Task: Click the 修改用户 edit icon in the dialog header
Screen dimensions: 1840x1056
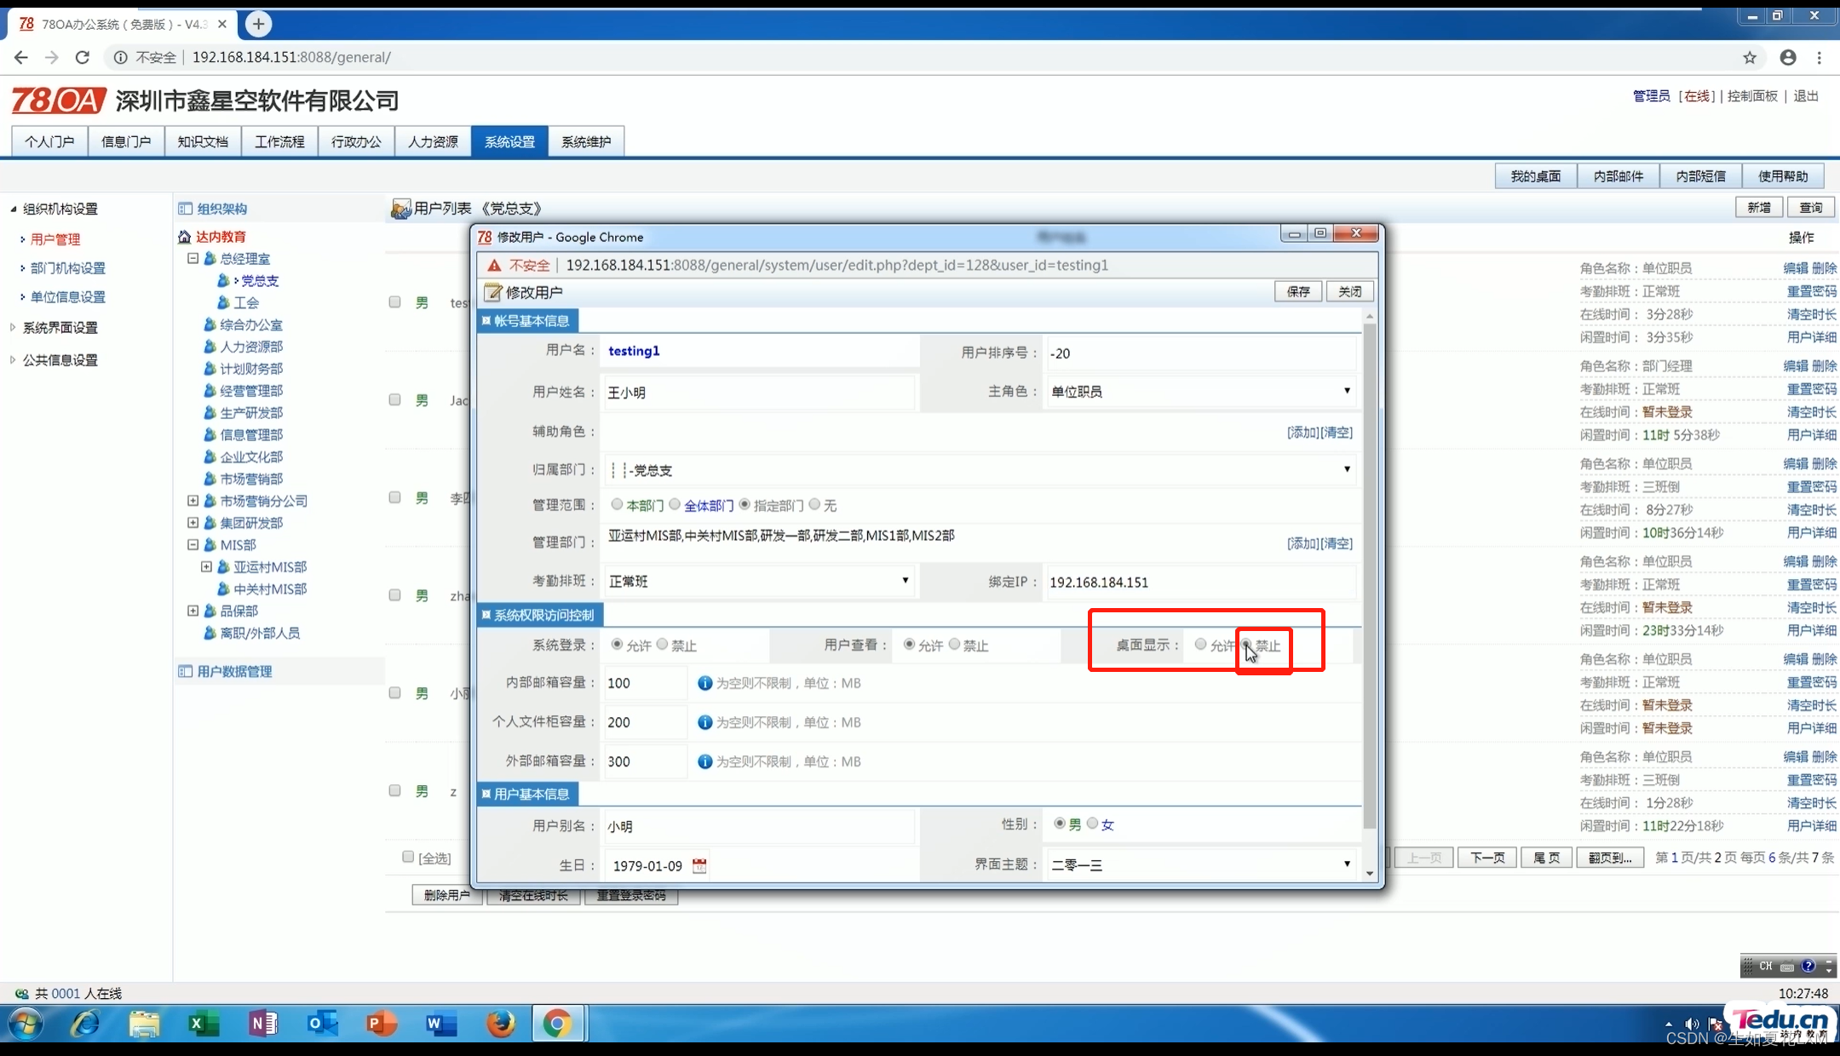Action: (492, 292)
